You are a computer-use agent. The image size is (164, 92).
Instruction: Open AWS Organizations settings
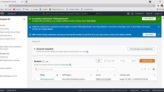[x=10, y=60]
